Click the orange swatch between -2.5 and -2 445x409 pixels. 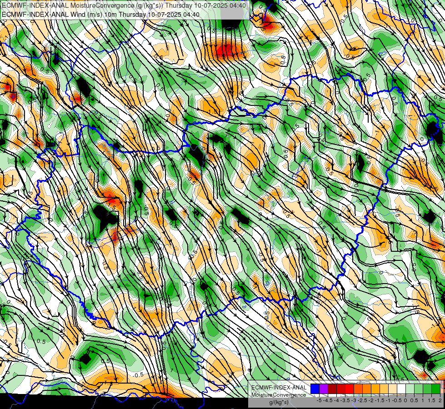click(x=367, y=389)
